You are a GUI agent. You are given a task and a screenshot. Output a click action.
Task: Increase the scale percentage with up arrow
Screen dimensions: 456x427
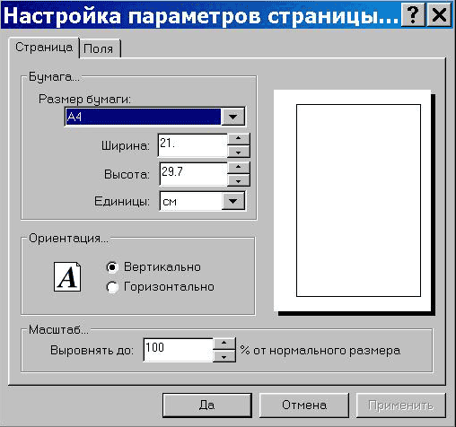click(224, 344)
